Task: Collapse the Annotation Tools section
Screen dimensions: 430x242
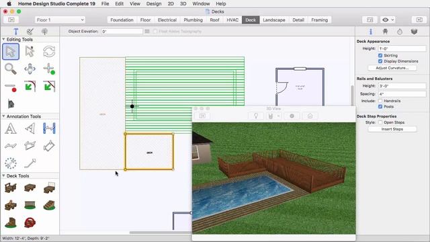Action: (3, 116)
